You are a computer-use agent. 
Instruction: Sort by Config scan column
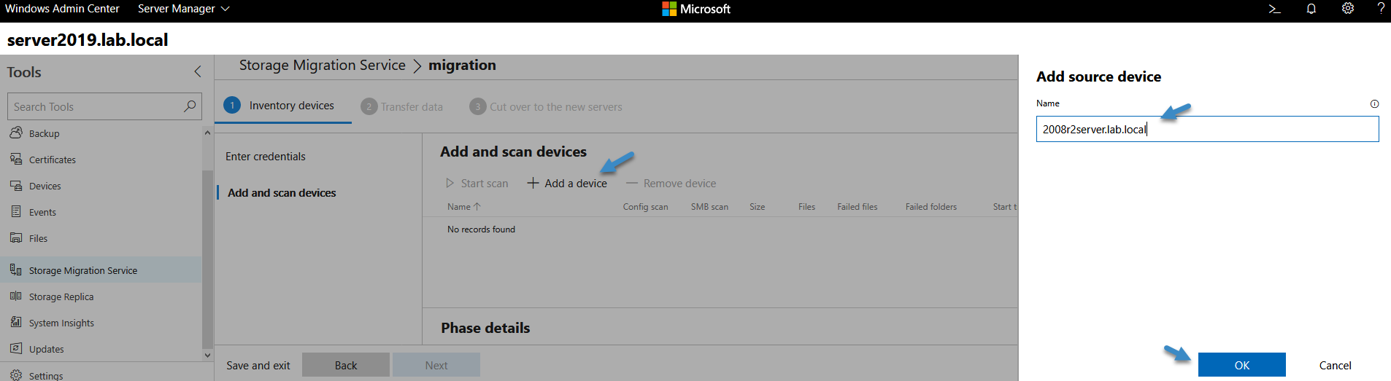coord(645,207)
